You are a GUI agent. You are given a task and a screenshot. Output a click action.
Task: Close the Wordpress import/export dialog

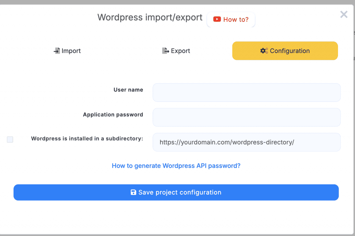(x=344, y=15)
